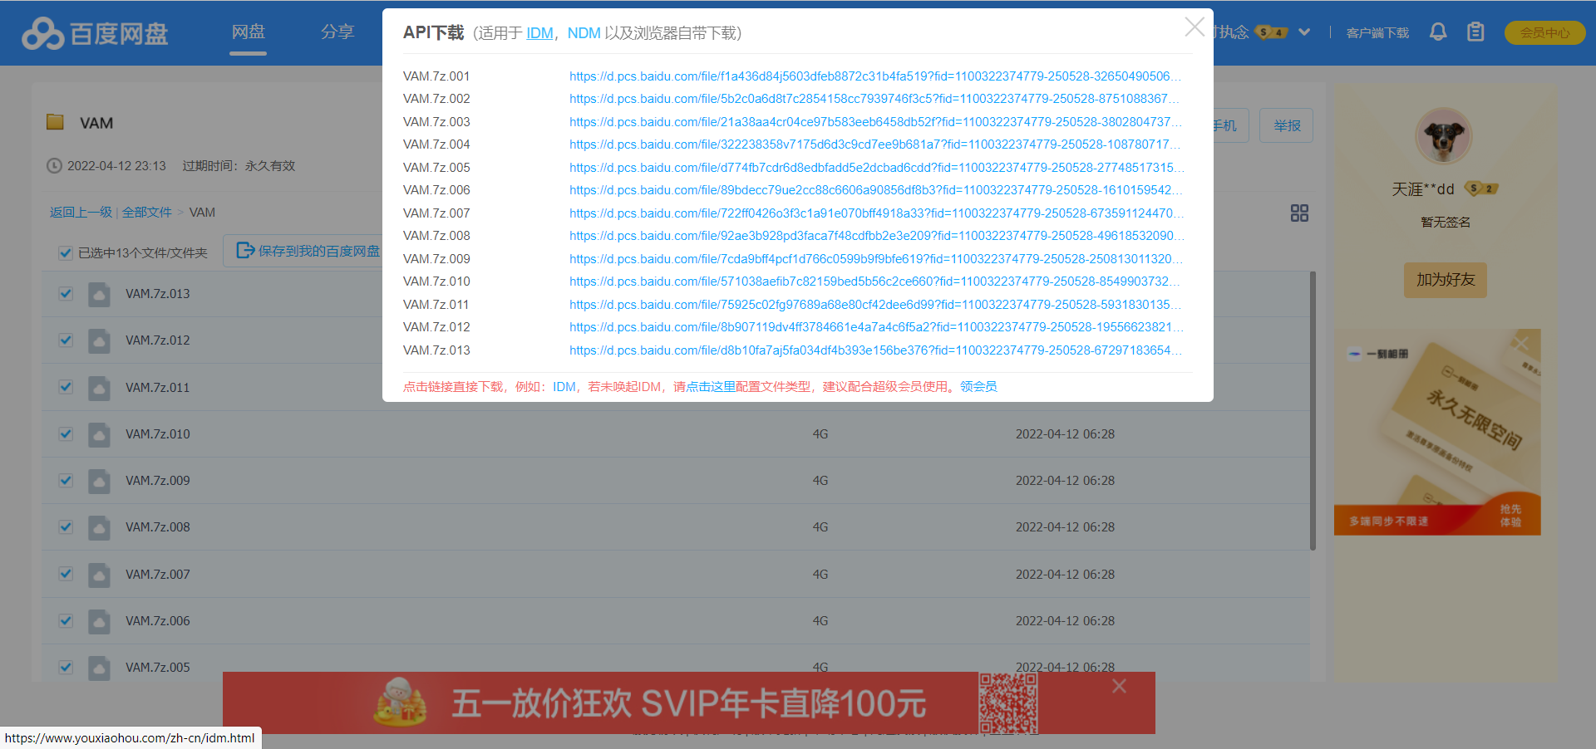Open the 网盘 tab
This screenshot has width=1596, height=749.
pyautogui.click(x=249, y=32)
